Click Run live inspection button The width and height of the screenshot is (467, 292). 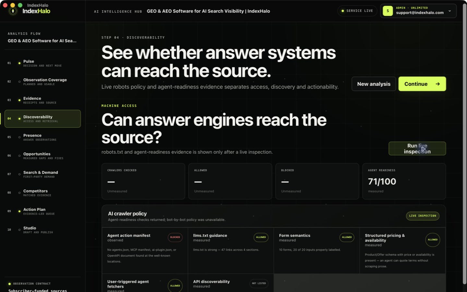[x=417, y=149]
